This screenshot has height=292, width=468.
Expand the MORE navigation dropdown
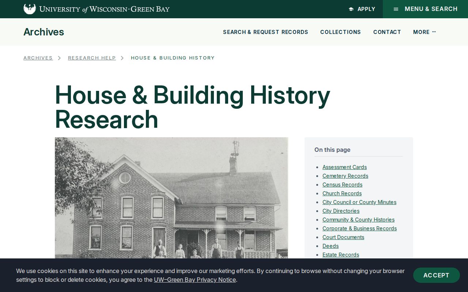coord(424,32)
